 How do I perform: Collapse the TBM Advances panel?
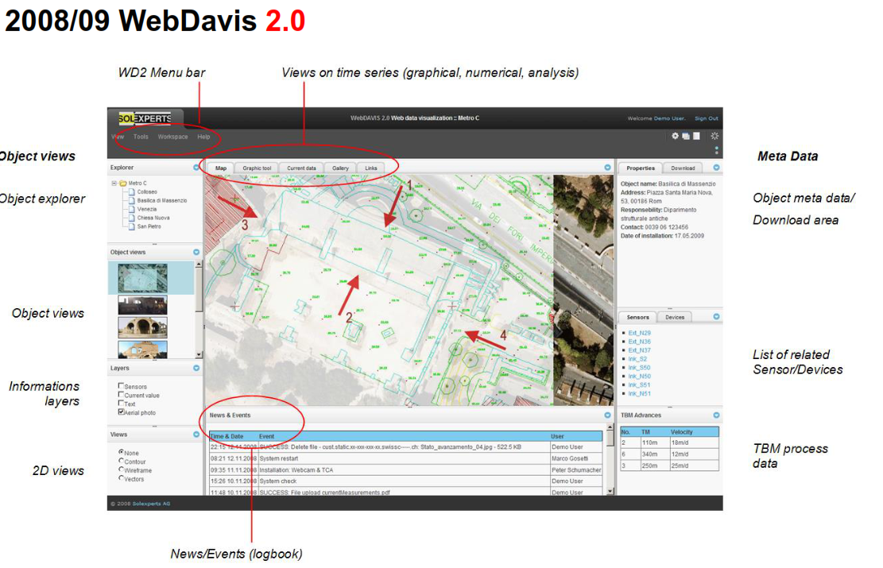tap(716, 415)
